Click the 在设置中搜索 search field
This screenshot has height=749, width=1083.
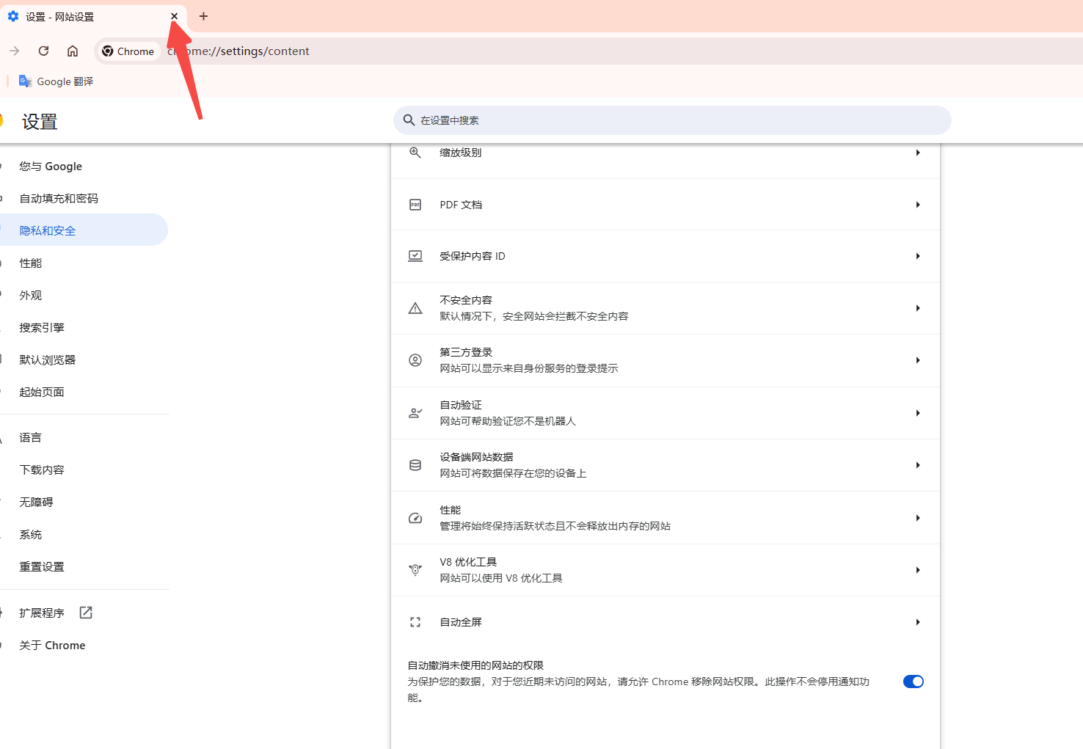[x=672, y=120]
